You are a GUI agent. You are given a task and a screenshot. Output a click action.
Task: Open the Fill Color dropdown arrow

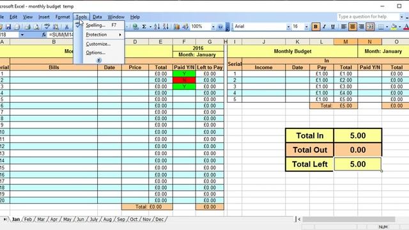399,27
